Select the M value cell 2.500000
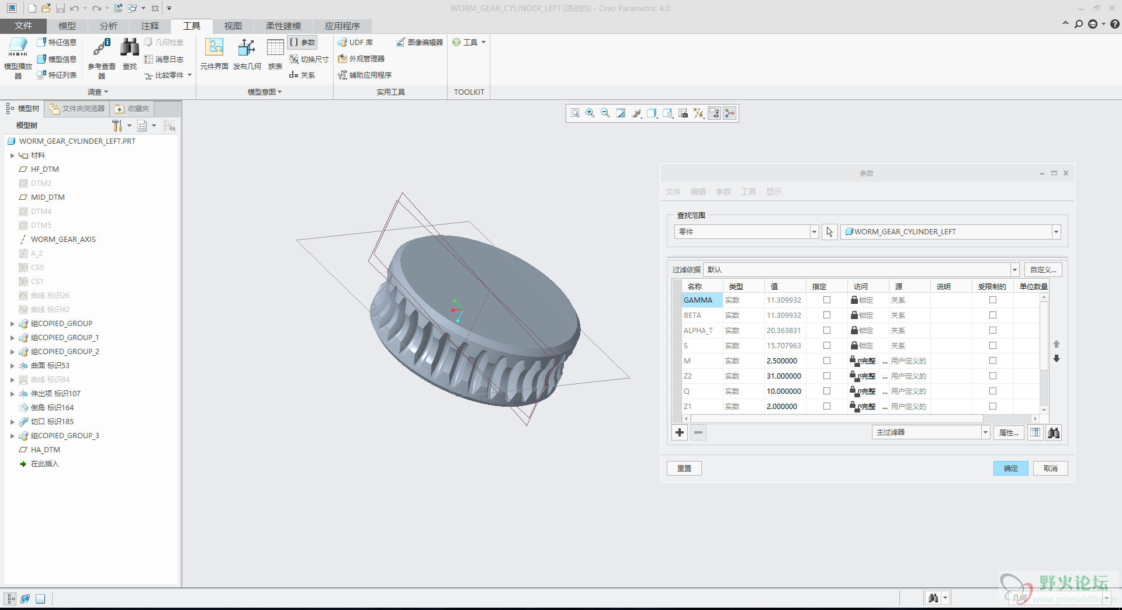1122x610 pixels. coord(785,361)
